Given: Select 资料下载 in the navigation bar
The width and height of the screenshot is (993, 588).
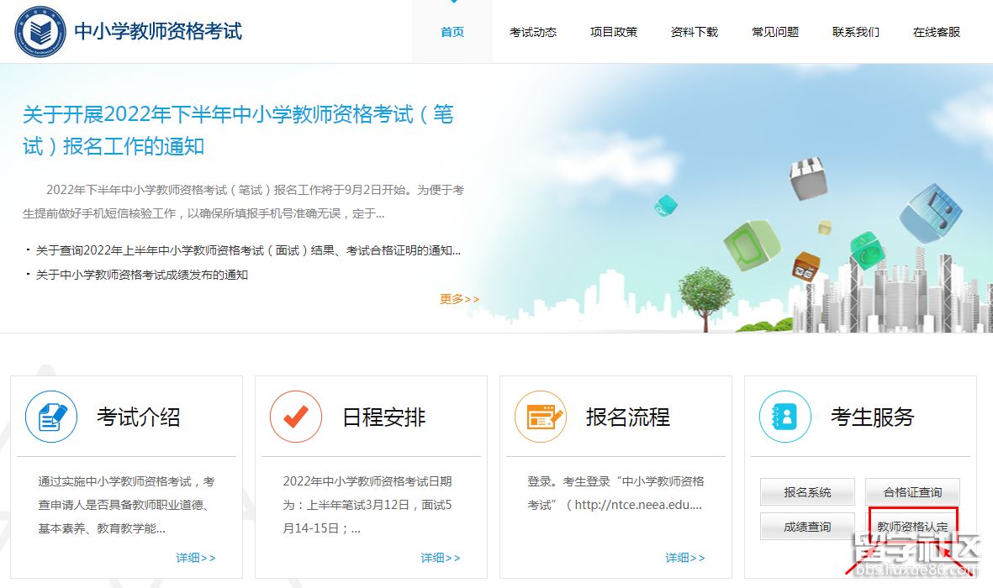Looking at the screenshot, I should [x=695, y=32].
